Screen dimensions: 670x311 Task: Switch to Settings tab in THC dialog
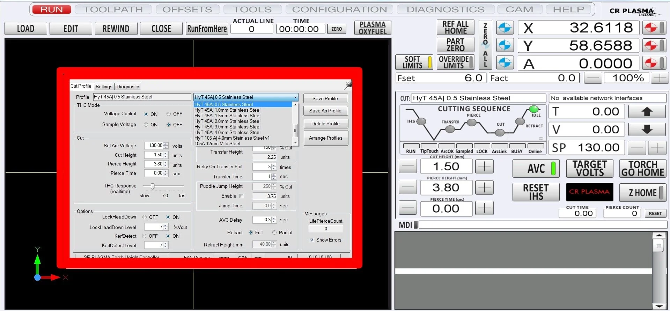tap(104, 87)
